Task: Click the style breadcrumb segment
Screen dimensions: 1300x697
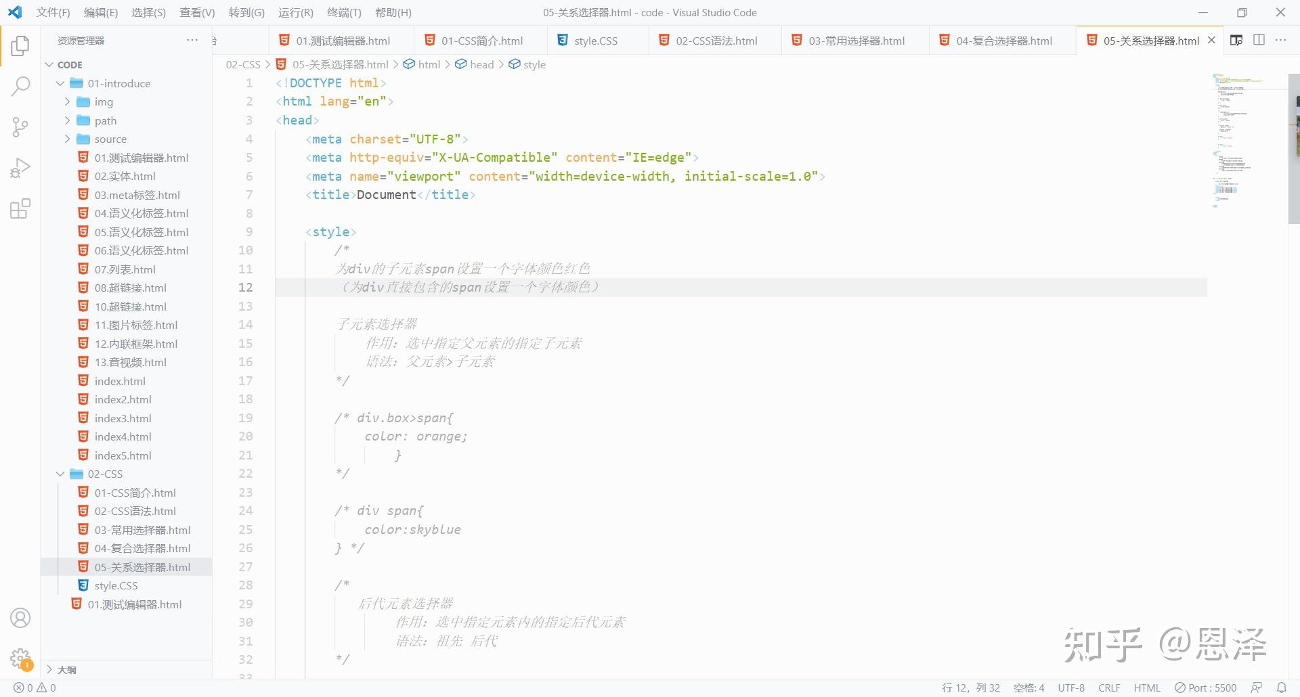Action: pos(527,65)
